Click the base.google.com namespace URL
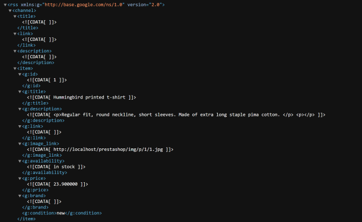 83,5
